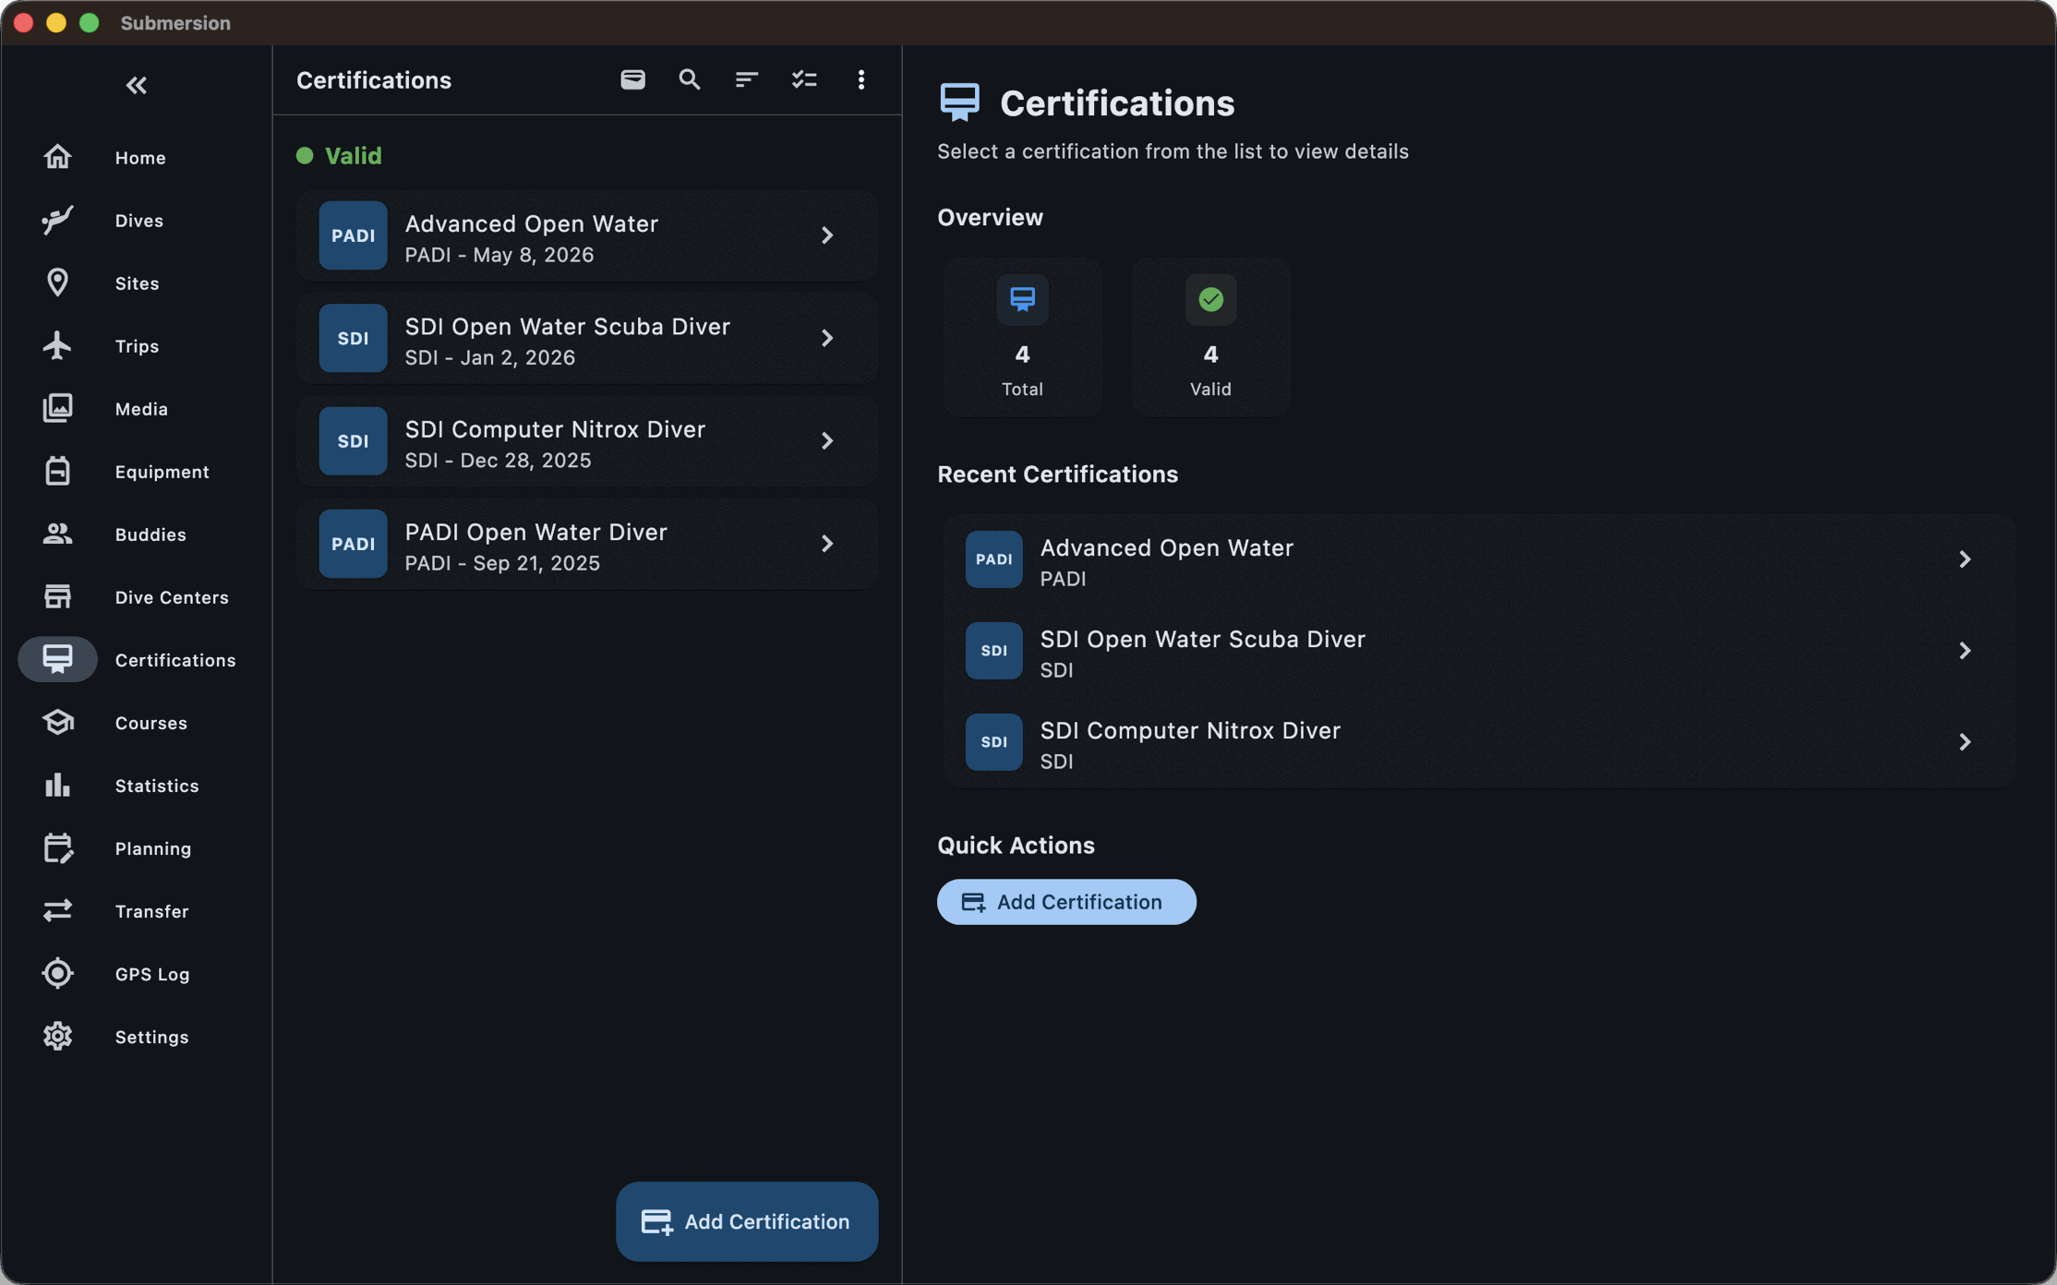This screenshot has height=1285, width=2057.
Task: Open recent Advanced Open Water chevron
Action: 1965,559
